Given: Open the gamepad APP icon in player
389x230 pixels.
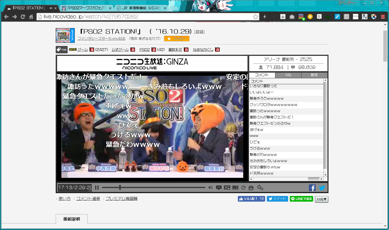Looking at the screenshot, I should pyautogui.click(x=251, y=188).
